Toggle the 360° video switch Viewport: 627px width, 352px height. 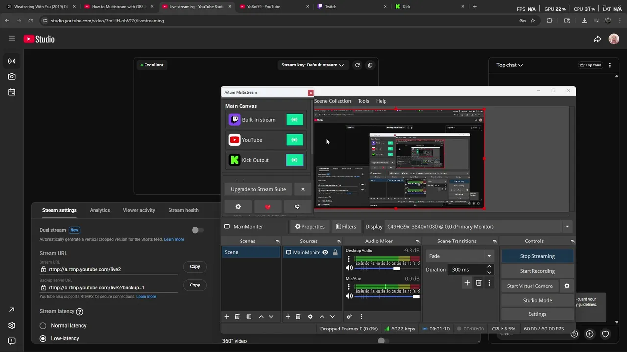point(384,341)
